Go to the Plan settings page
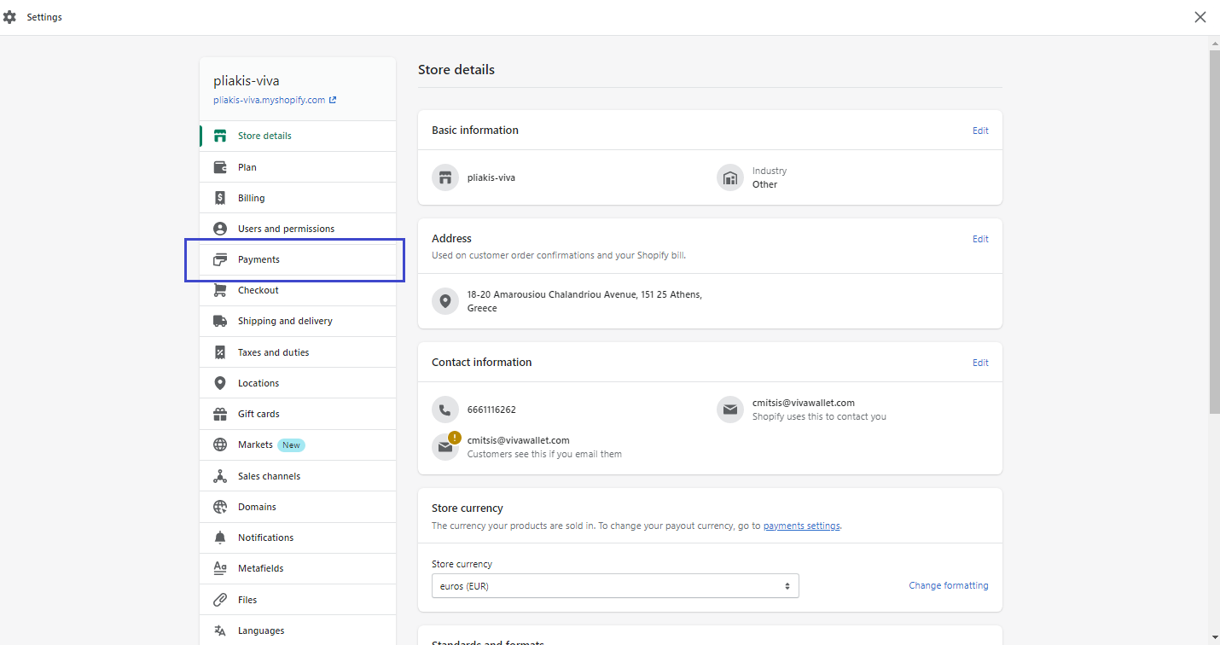The height and width of the screenshot is (645, 1220). 298,167
